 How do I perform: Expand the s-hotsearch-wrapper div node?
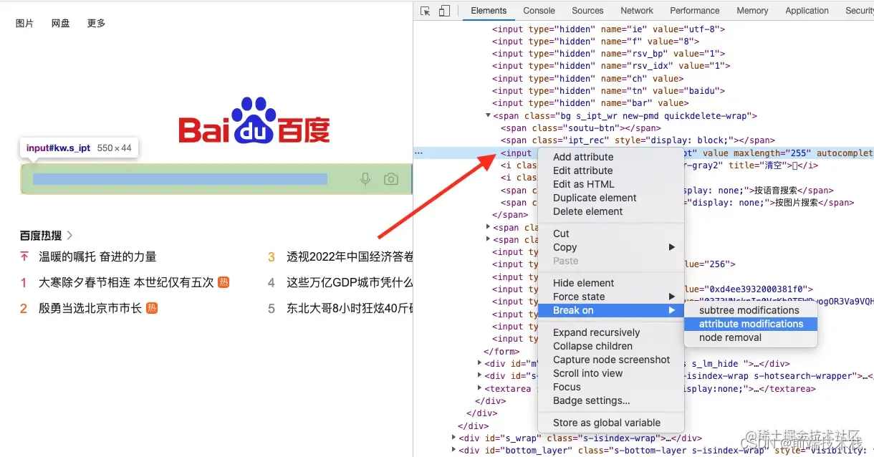(479, 375)
